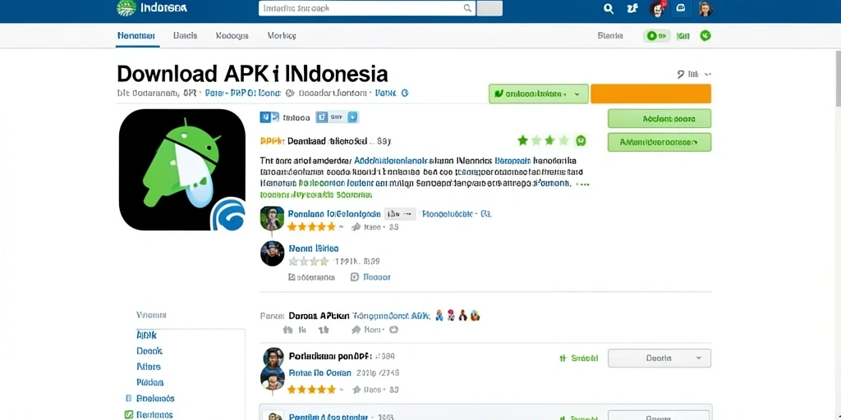Viewport: 841px width, 420px height.
Task: Click the first reviewer's green avatar
Action: coord(272,218)
